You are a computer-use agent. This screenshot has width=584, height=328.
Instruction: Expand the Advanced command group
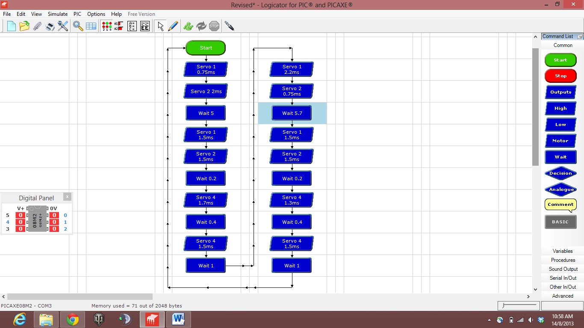tap(562, 296)
